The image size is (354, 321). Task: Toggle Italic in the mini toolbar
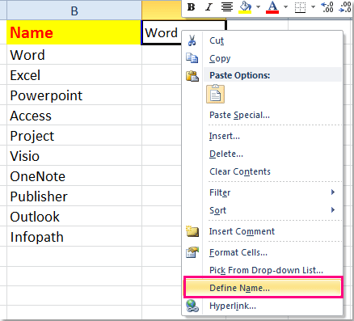tap(209, 7)
